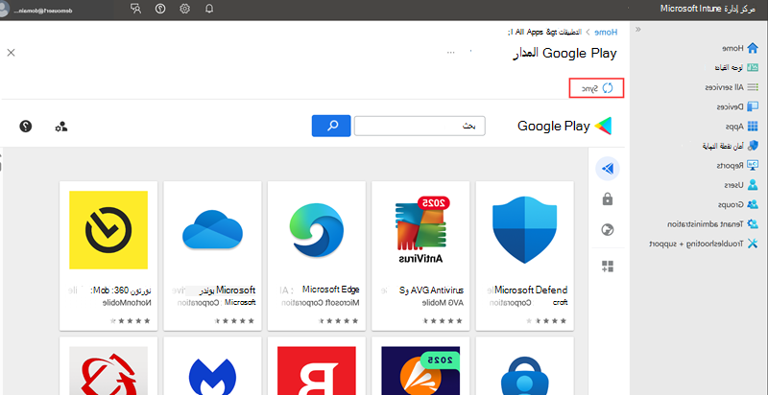Screen dimensions: 768x395
Task: Open Reports in the sidebar
Action: tap(737, 166)
